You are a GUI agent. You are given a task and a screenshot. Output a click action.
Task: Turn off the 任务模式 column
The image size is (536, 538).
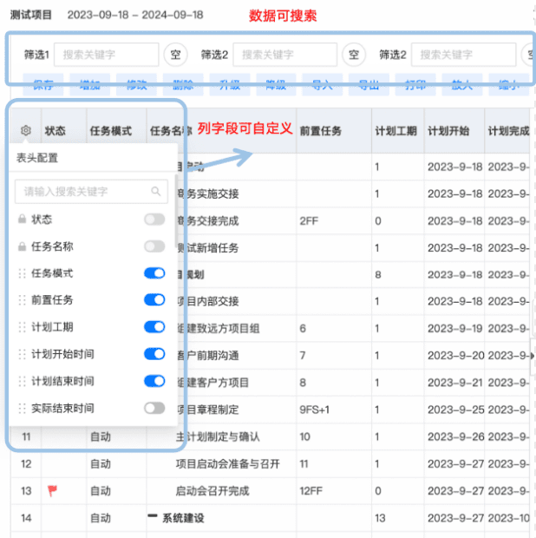pyautogui.click(x=154, y=273)
